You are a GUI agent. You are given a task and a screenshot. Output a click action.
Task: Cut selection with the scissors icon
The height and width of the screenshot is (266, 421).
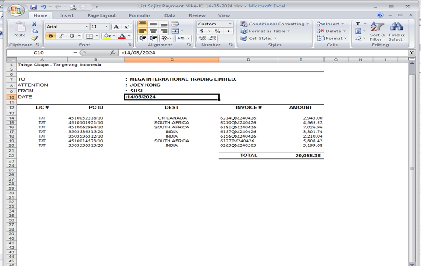[x=34, y=25]
